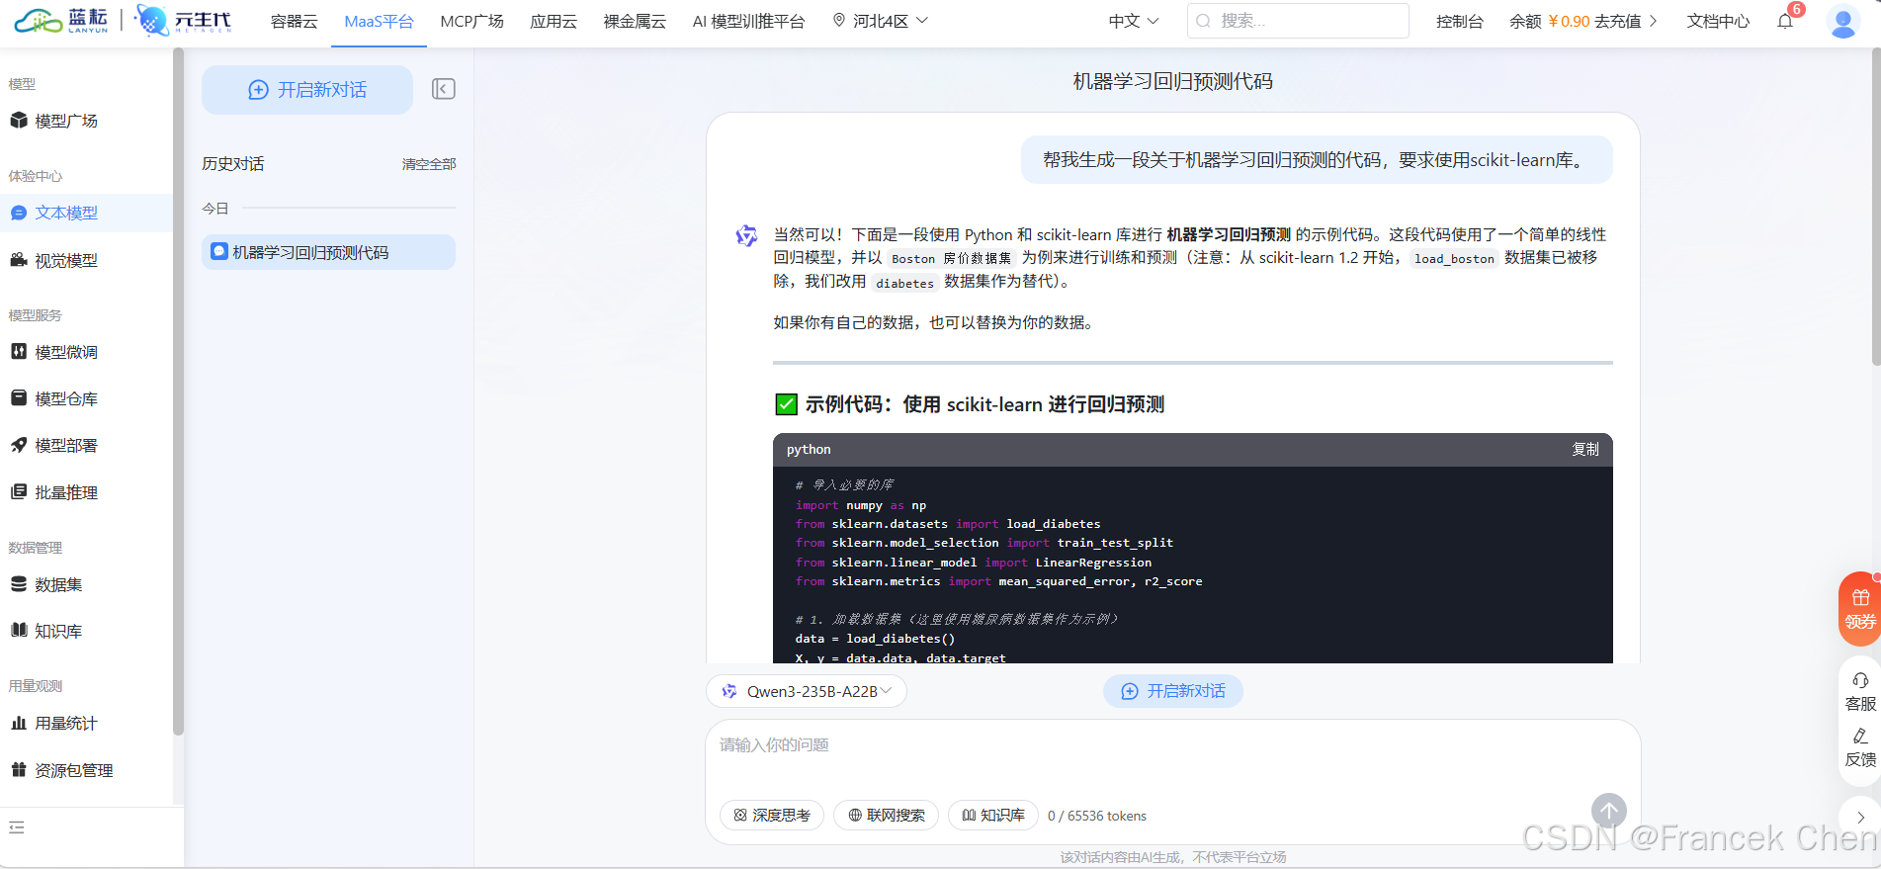Open the Qwen3-235B-A22B model selector

coord(807,691)
